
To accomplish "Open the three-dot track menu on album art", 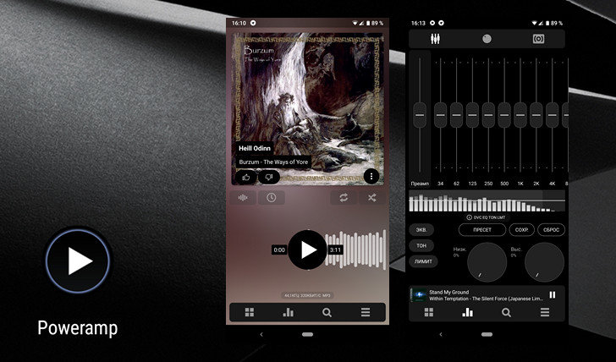I will tap(371, 177).
